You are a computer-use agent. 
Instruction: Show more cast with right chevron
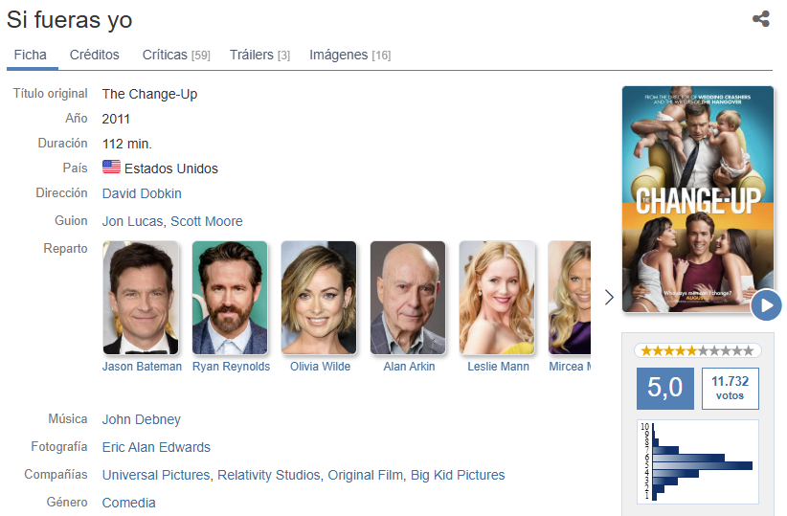tap(609, 297)
